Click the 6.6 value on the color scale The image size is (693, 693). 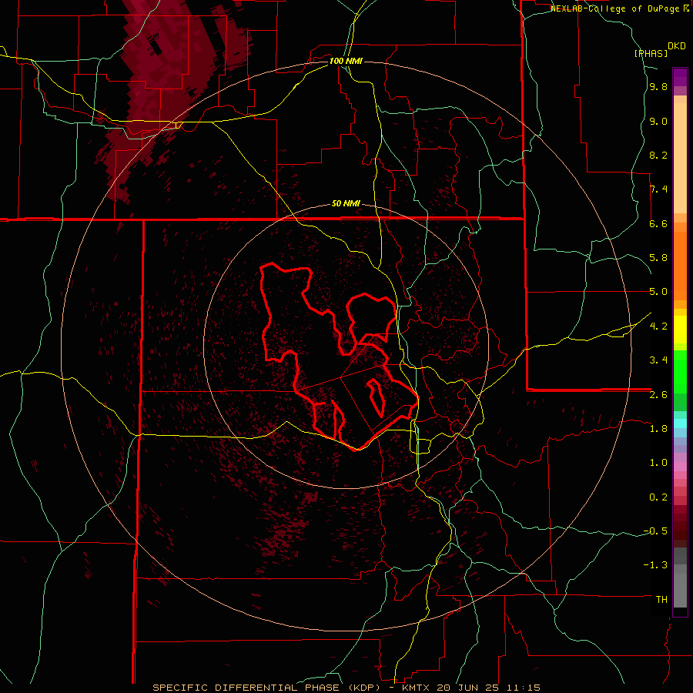coord(658,223)
